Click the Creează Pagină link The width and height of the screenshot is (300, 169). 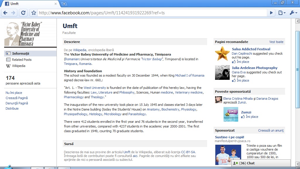(17, 98)
